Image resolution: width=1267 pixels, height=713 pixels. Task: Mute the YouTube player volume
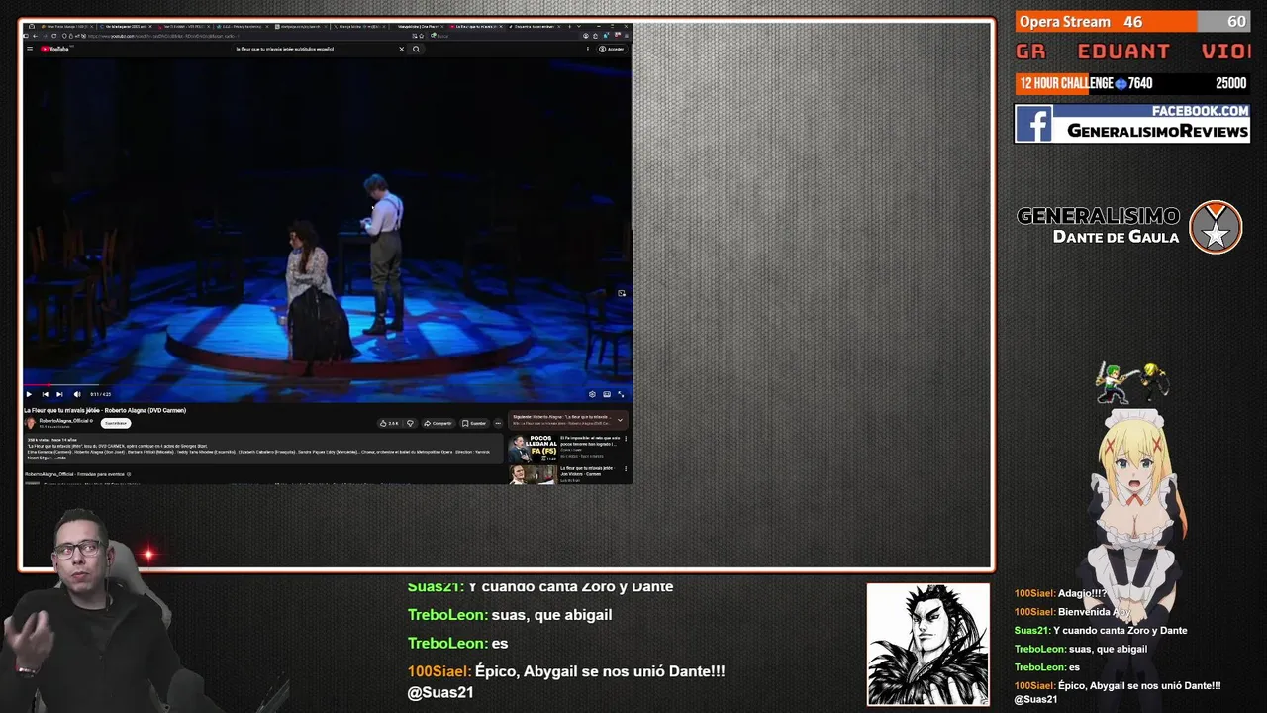[x=77, y=394]
